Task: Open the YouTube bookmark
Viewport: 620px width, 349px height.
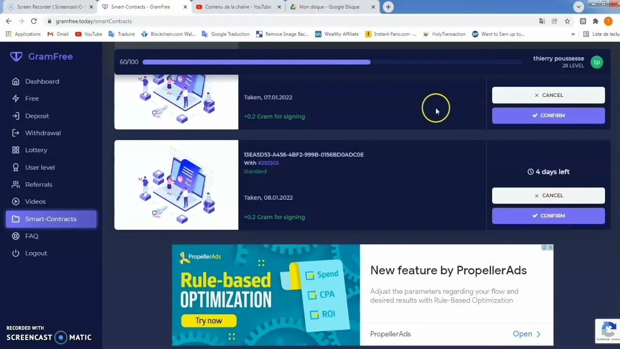Action: point(89,34)
